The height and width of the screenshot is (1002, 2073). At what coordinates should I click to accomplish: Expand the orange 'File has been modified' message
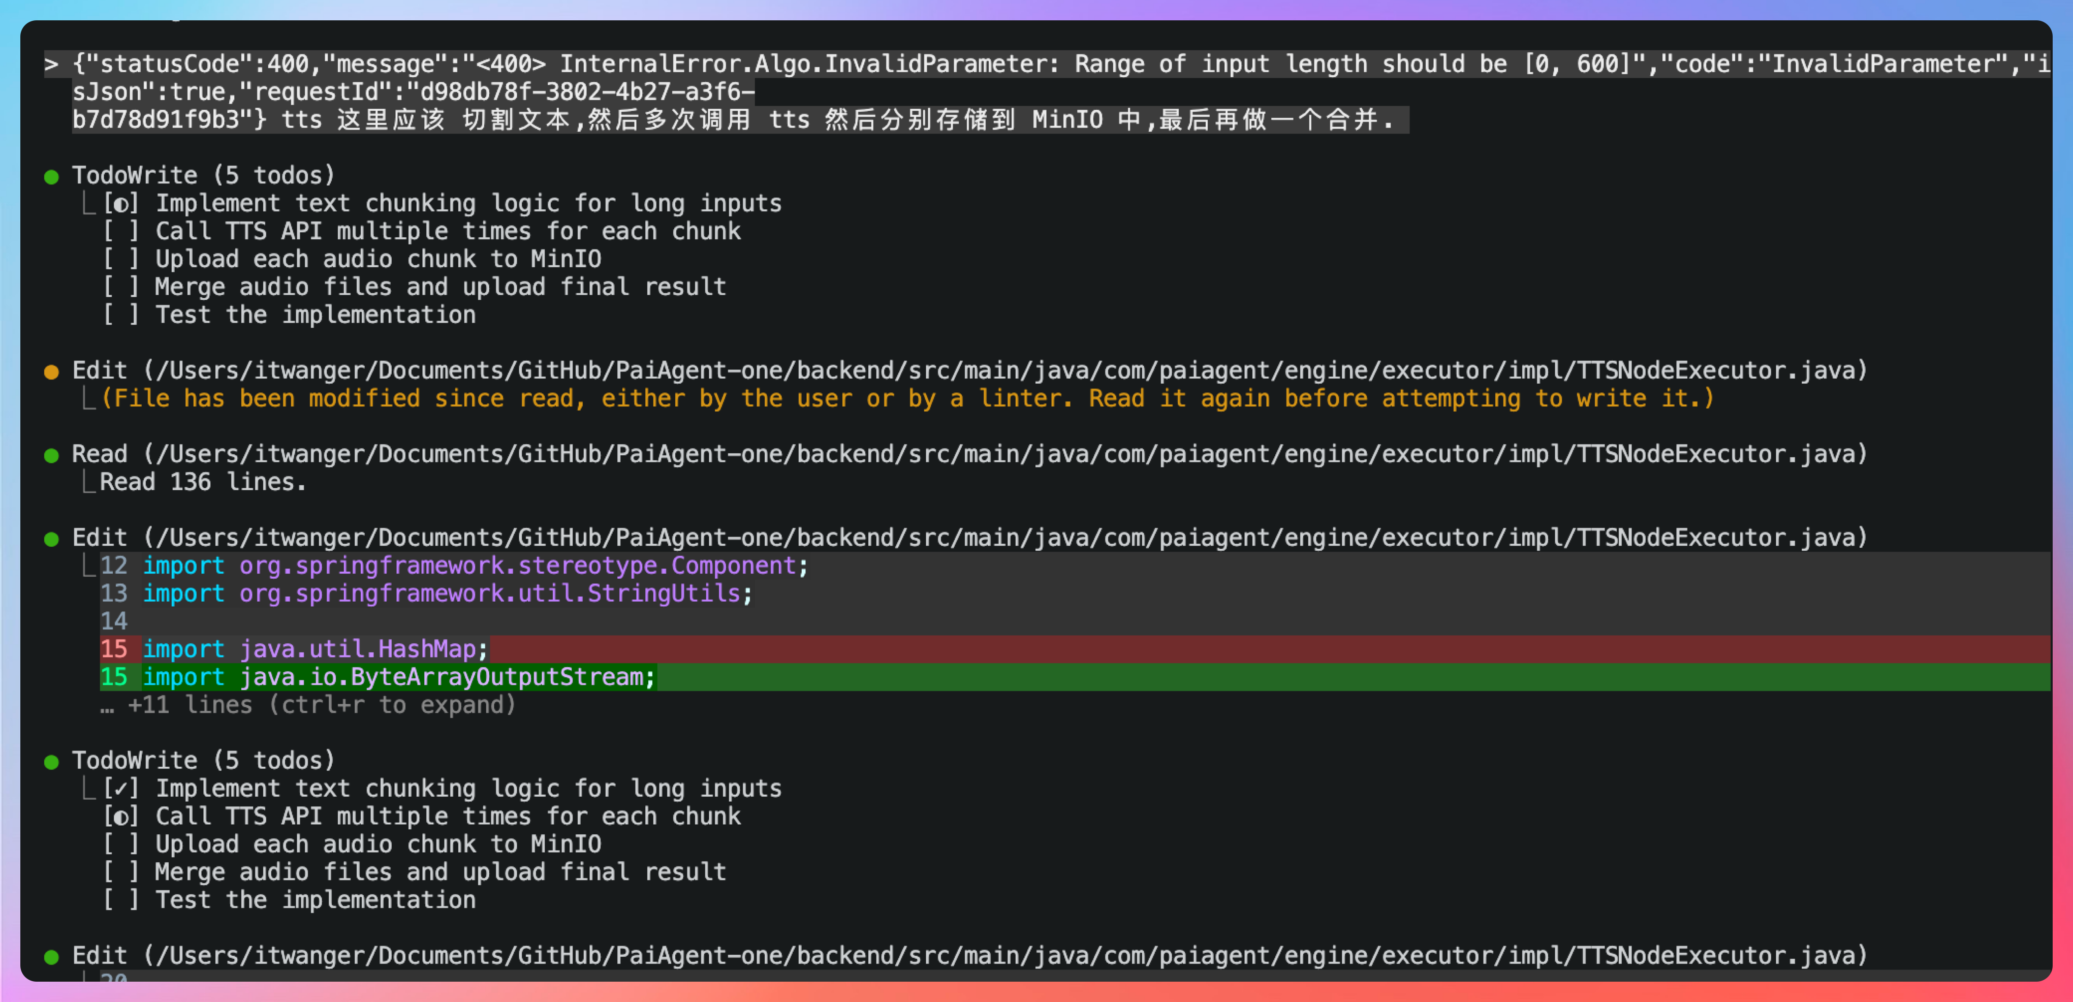click(908, 398)
